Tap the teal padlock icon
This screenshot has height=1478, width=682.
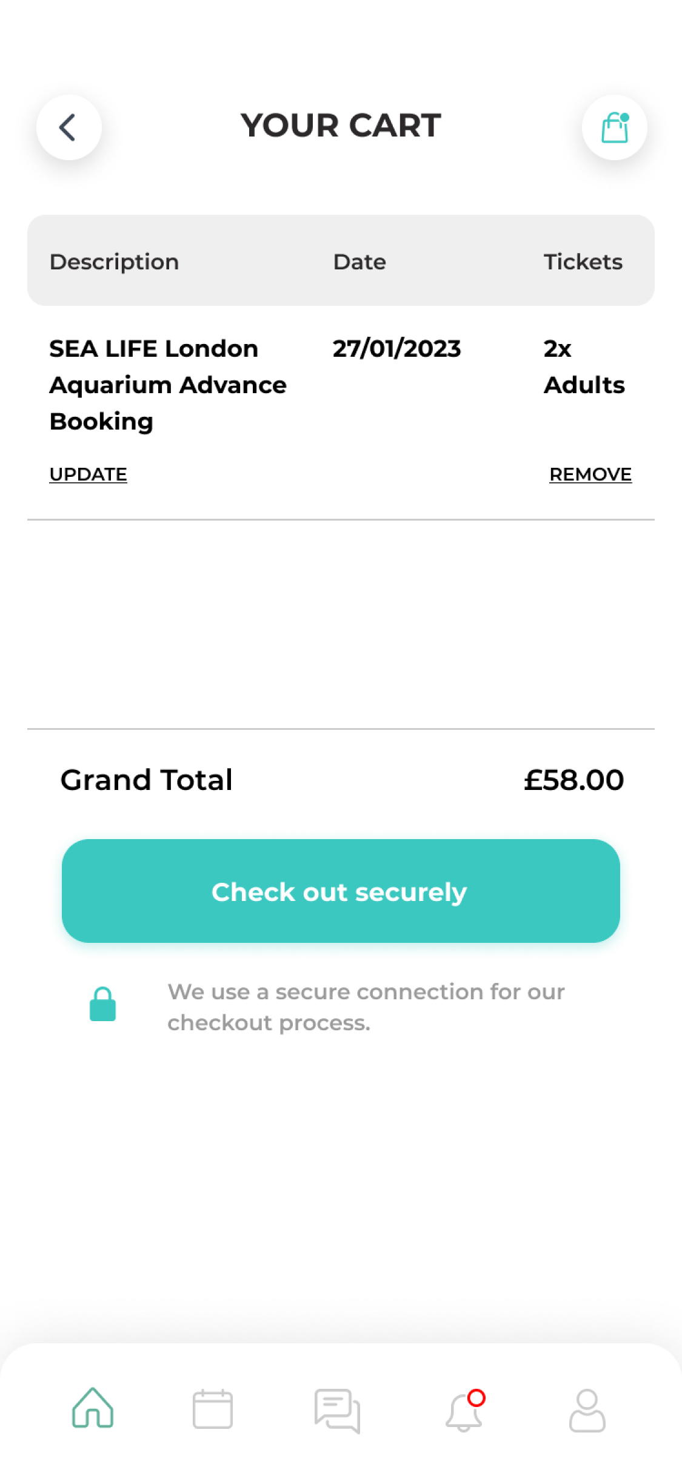(x=102, y=1004)
